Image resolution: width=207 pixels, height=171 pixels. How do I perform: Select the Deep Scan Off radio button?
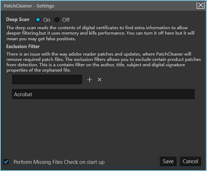click(x=57, y=20)
